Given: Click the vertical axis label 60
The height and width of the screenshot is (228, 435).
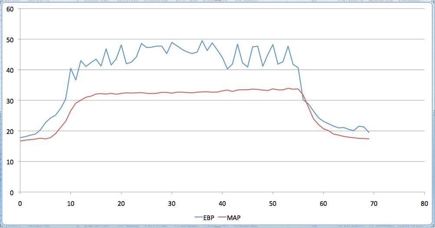Looking at the screenshot, I should click(10, 9).
